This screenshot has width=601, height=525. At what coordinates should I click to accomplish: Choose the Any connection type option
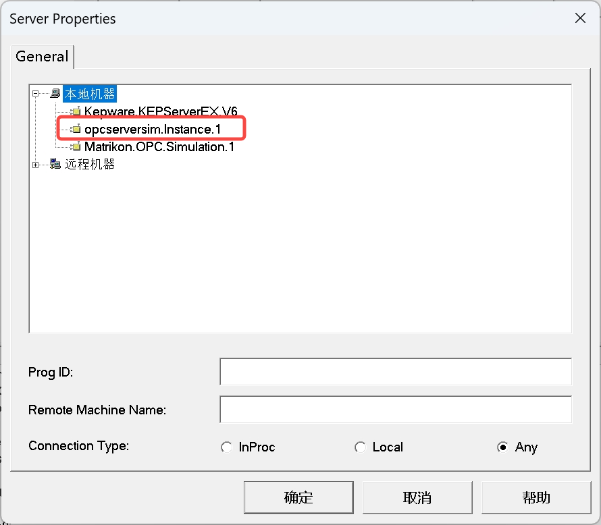(502, 447)
